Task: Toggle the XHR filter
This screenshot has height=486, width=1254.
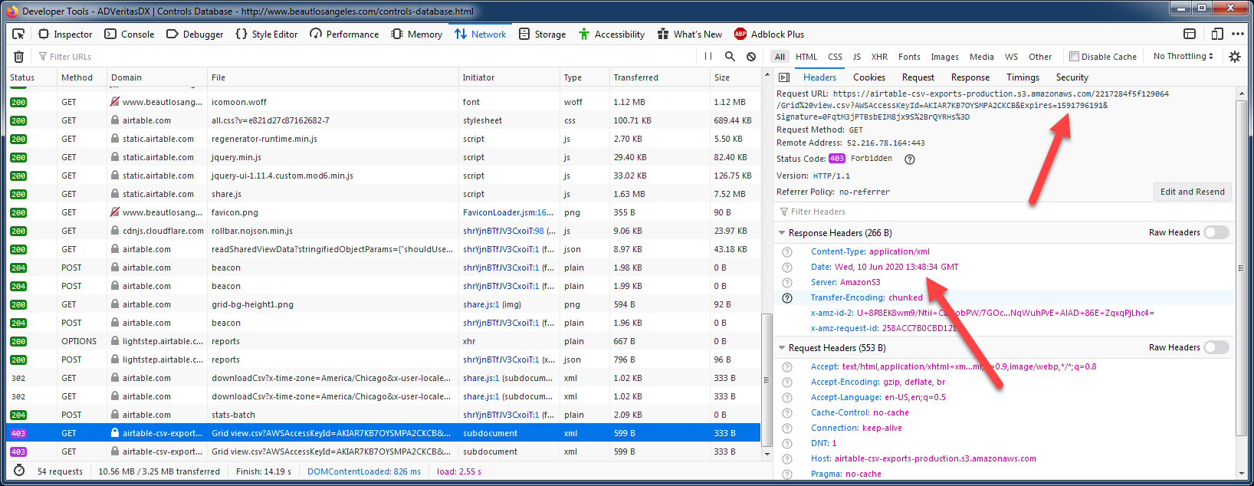Action: [x=879, y=57]
